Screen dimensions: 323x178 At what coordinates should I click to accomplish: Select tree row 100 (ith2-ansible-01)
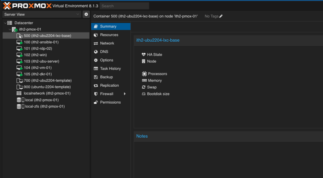point(46,42)
